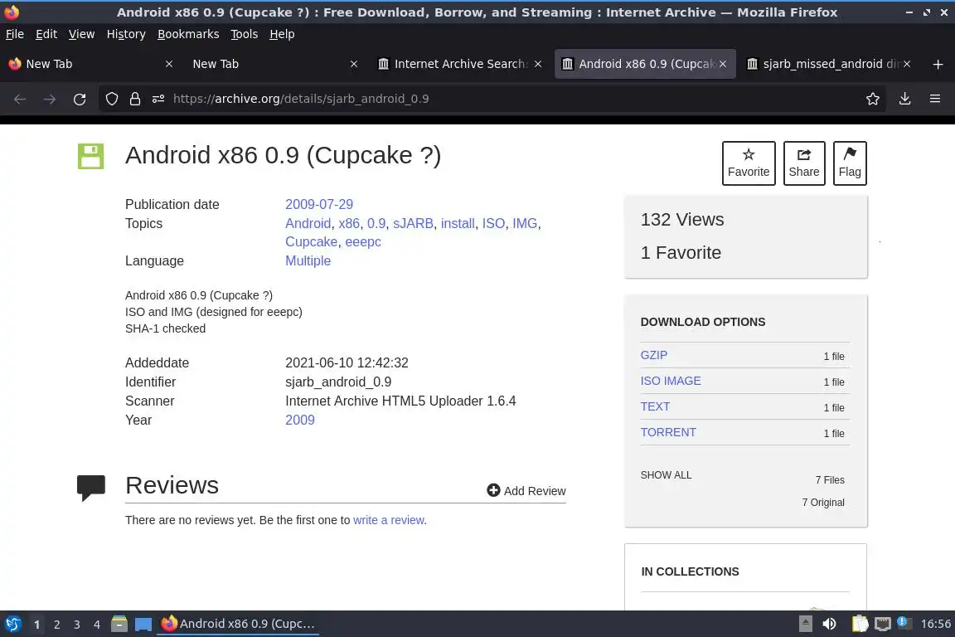
Task: Open the Help menu
Action: [x=282, y=34]
